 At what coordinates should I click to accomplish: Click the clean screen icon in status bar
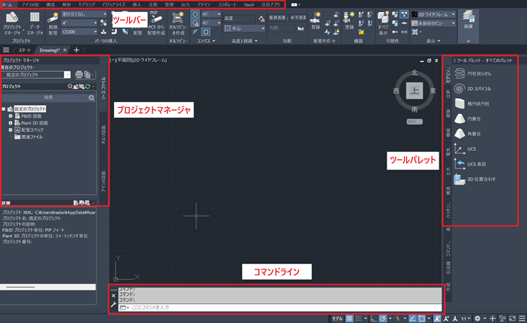[x=512, y=318]
